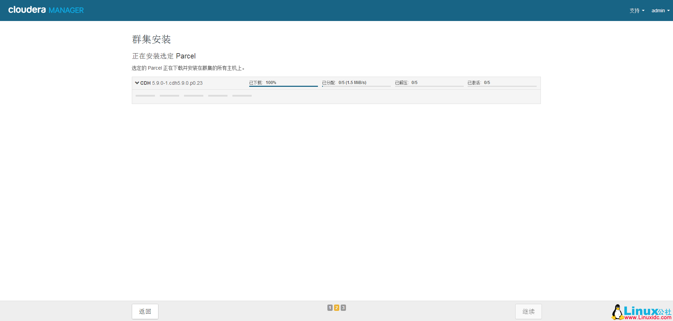The image size is (673, 321).
Task: Click the 已激活 0/5 progress bar
Action: (502, 86)
